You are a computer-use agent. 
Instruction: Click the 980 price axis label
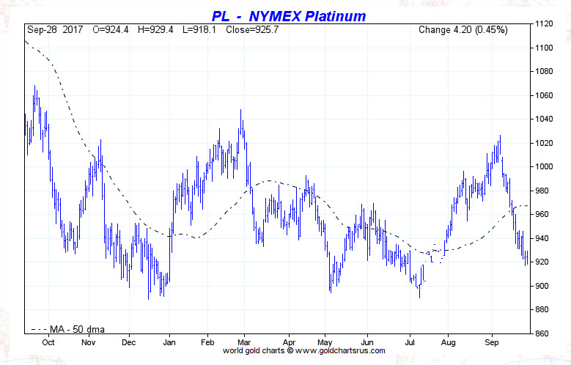[542, 191]
